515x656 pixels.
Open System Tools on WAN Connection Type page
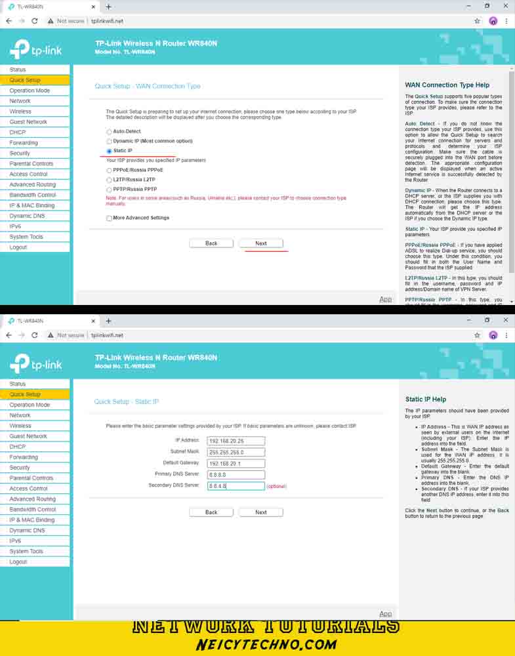[35, 237]
